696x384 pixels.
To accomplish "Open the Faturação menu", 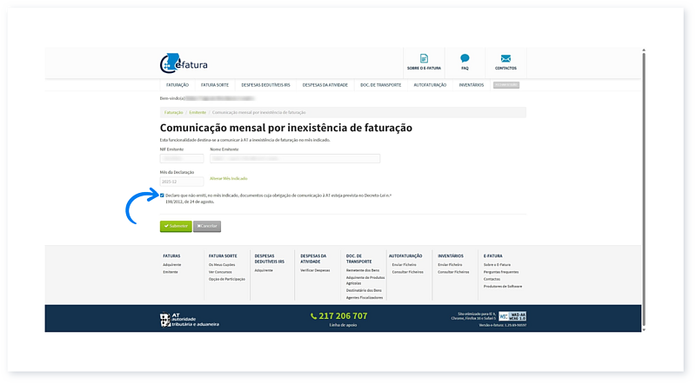I will [x=177, y=85].
